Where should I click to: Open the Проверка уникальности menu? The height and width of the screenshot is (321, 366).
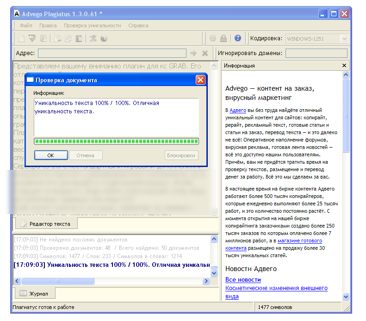point(93,25)
